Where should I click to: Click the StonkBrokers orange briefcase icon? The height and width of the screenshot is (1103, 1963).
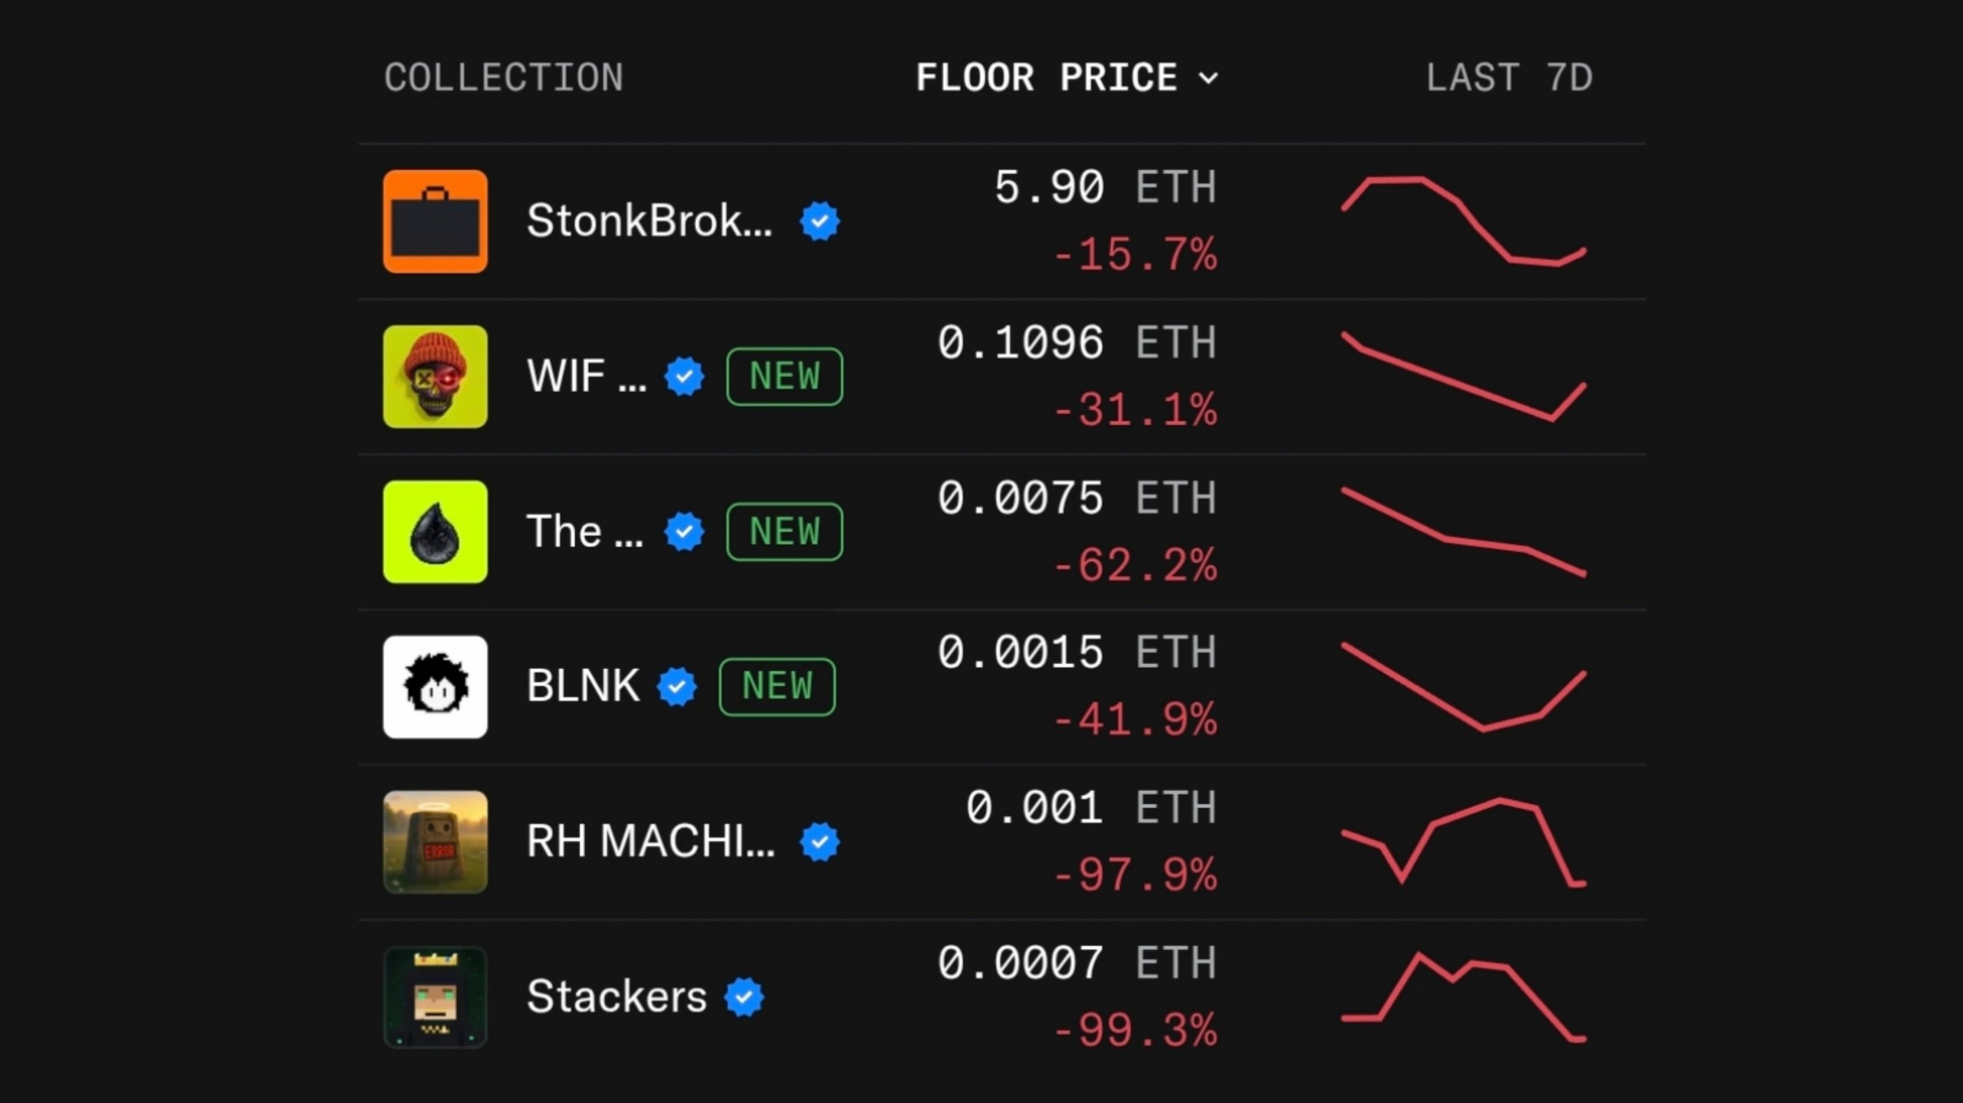point(435,222)
